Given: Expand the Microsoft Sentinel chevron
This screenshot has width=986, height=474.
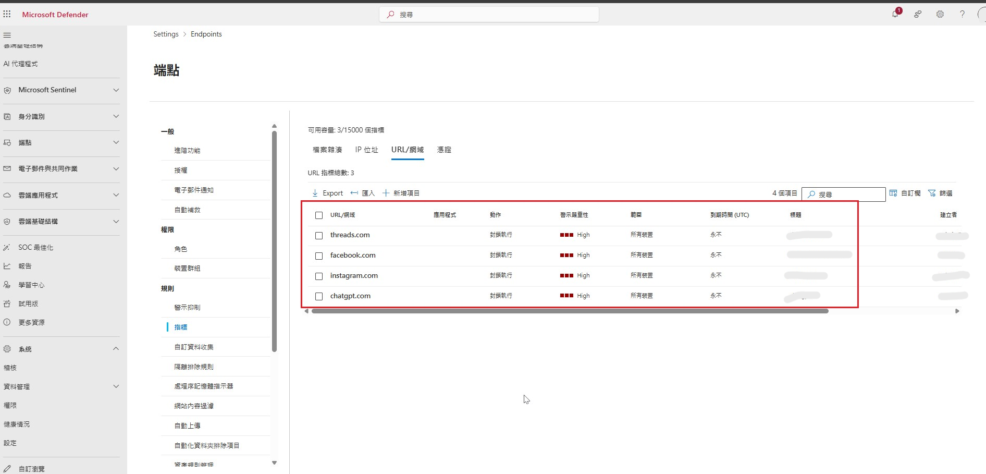Looking at the screenshot, I should pyautogui.click(x=116, y=90).
